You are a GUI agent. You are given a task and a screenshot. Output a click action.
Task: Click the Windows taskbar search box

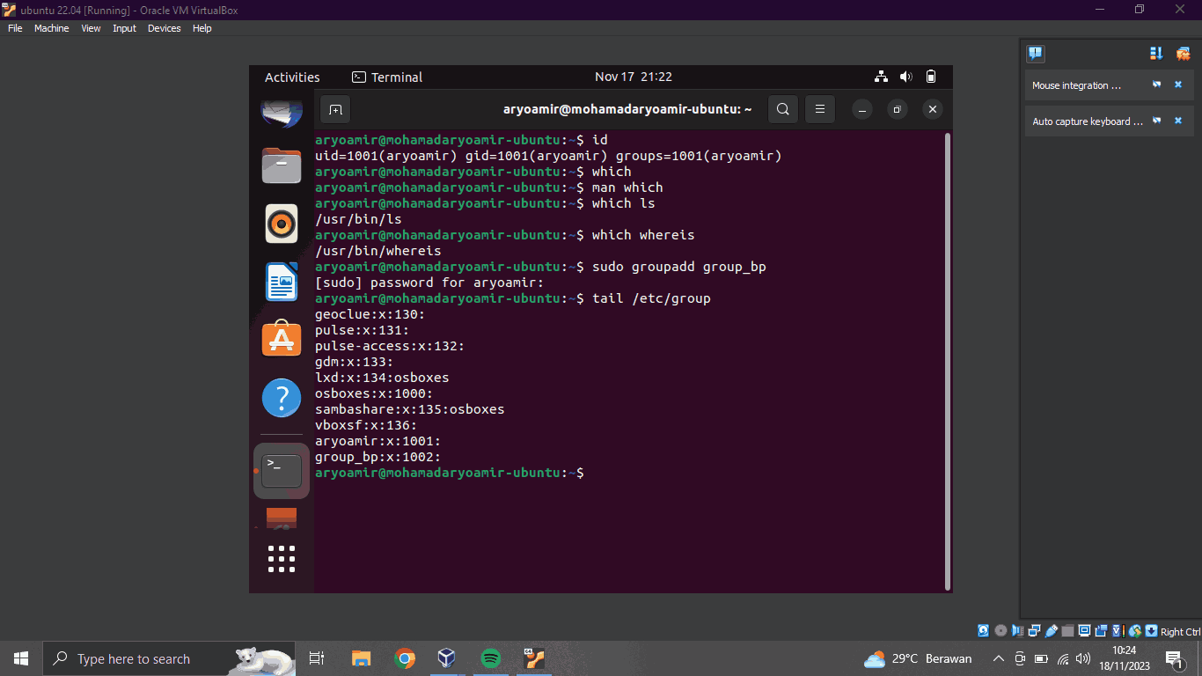click(169, 658)
